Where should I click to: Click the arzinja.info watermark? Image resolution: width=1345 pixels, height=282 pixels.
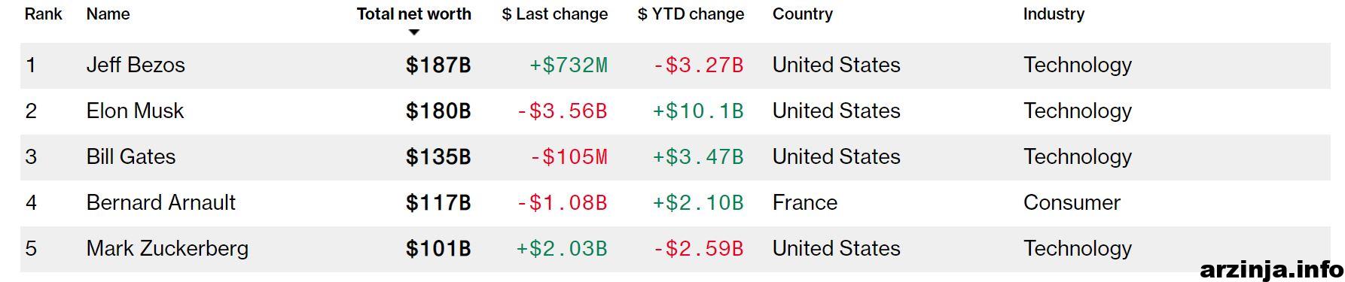click(1271, 269)
